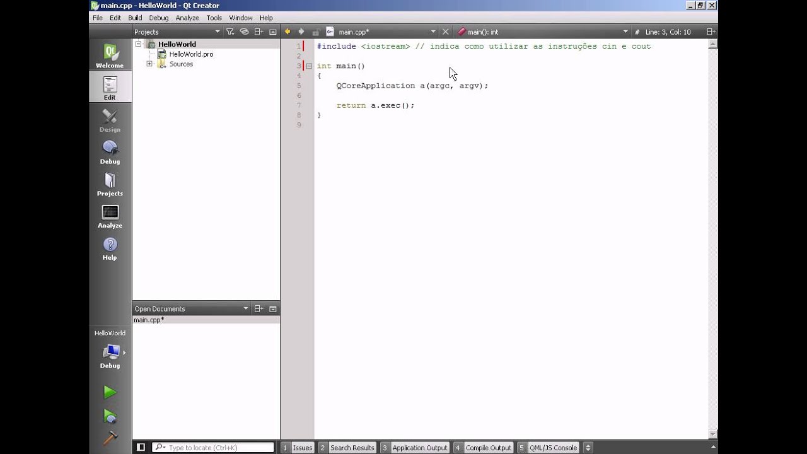Select the HelloWorld project root

177,44
